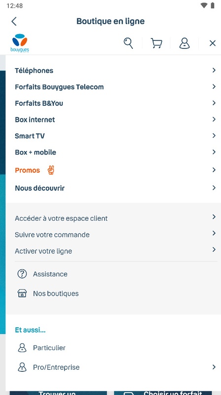Expand the Nous découvrir chevron
The image size is (221, 395).
click(x=214, y=188)
